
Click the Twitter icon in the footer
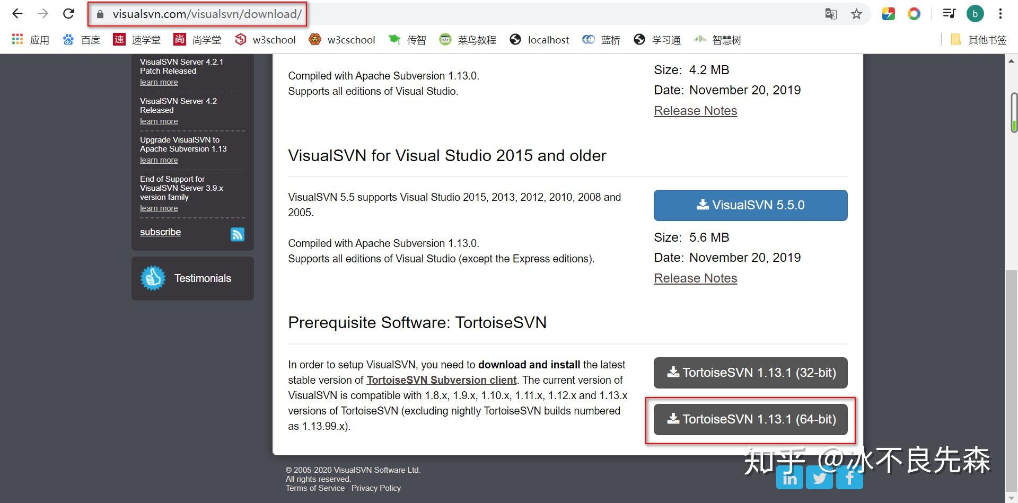pos(819,477)
